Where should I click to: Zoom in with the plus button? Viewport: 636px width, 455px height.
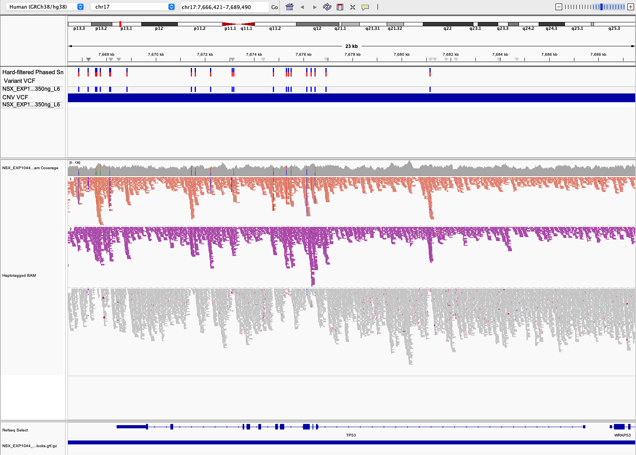coord(631,7)
